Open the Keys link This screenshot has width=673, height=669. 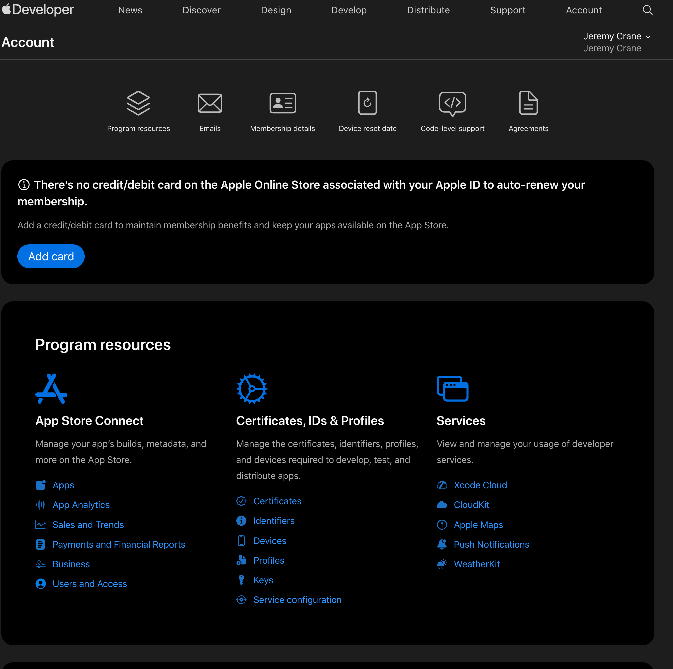(263, 580)
